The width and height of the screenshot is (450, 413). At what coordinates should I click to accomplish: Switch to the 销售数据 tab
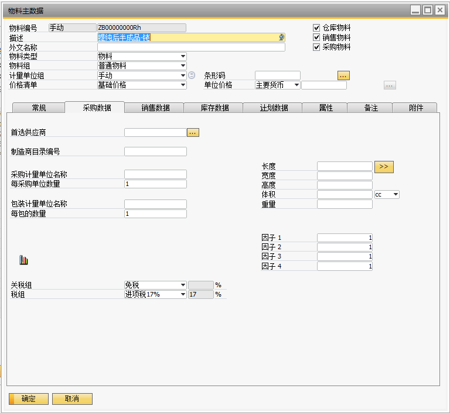click(x=154, y=108)
